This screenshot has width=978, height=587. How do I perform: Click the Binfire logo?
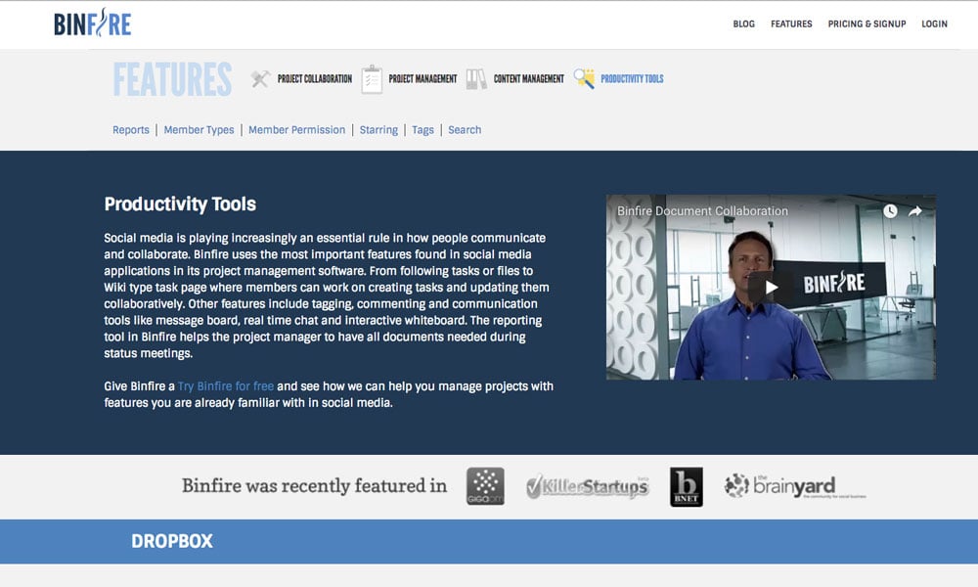92,23
